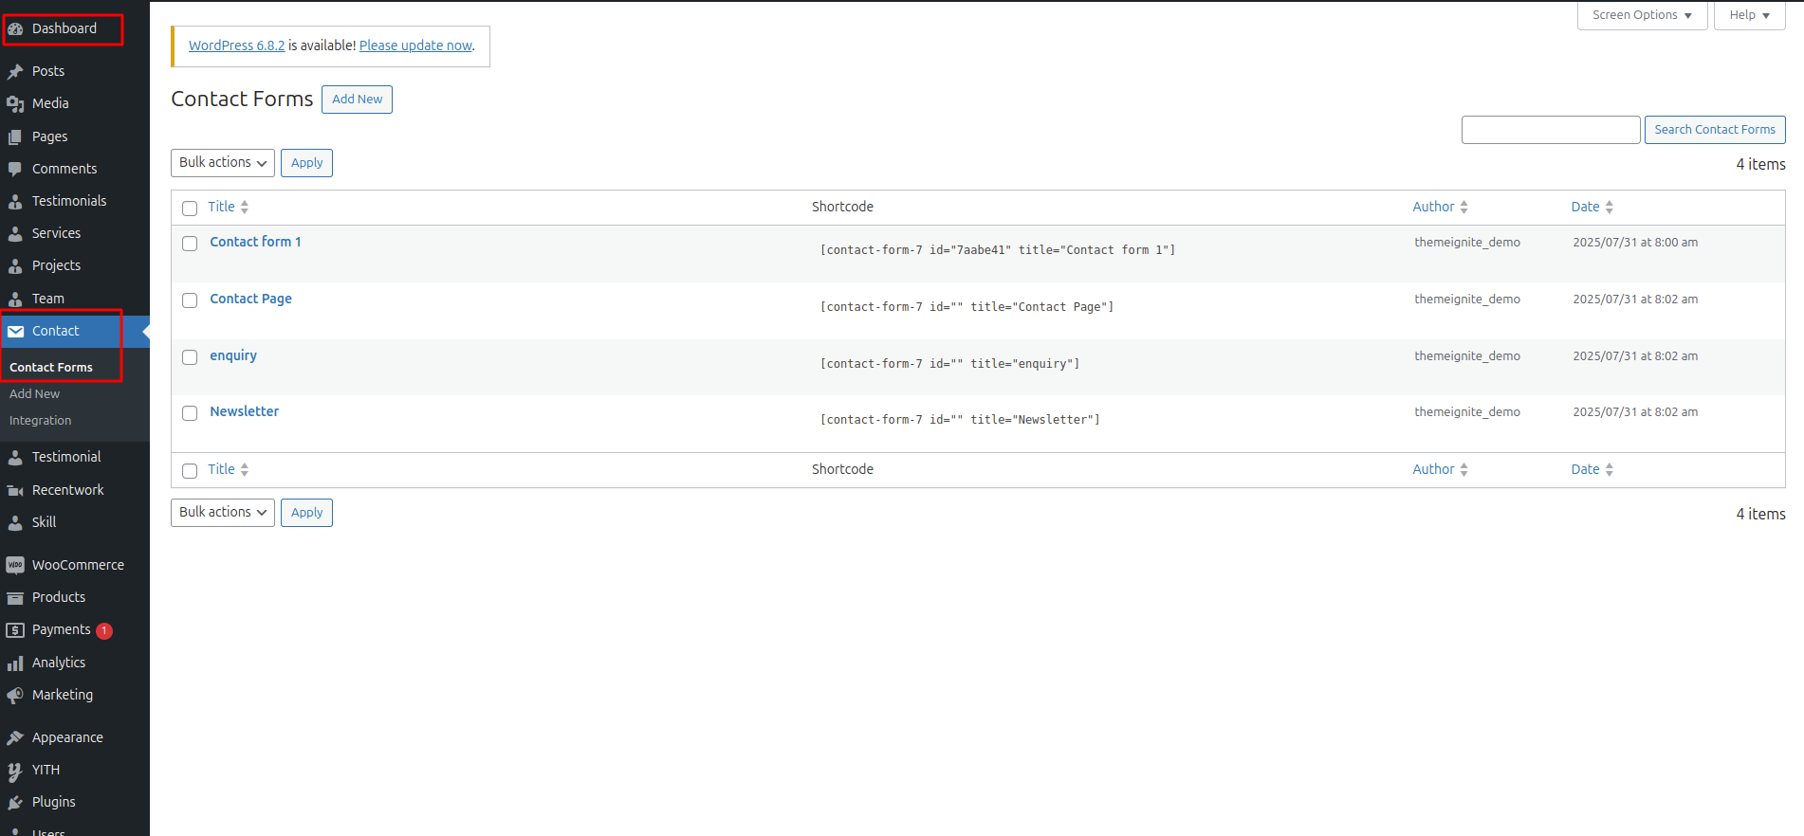Click the WooCommerce logo icon
This screenshot has width=1804, height=836.
pyautogui.click(x=15, y=565)
